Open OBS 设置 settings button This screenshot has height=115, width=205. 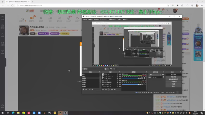click(x=173, y=84)
